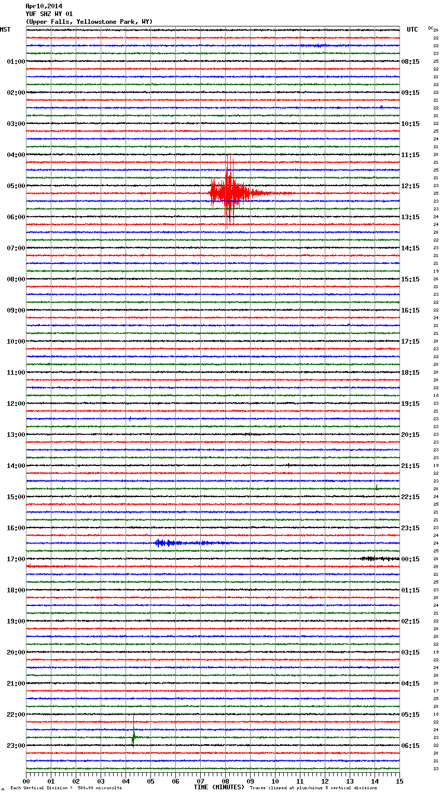Click the 15 tick on bottom minutes axis
The width and height of the screenshot is (441, 795).
point(399,781)
